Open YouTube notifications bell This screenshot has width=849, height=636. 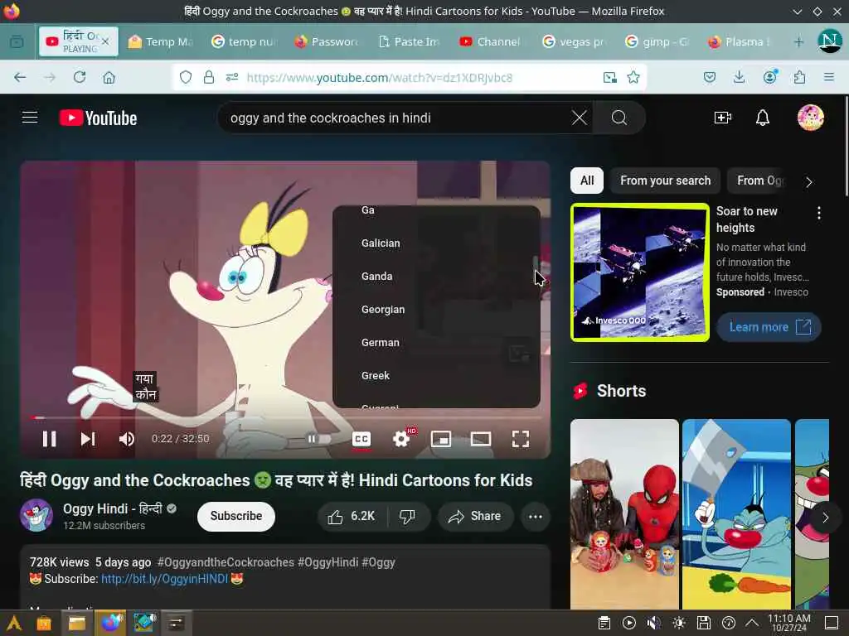(763, 118)
